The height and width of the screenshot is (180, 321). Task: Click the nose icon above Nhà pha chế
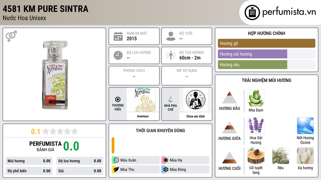point(170,99)
